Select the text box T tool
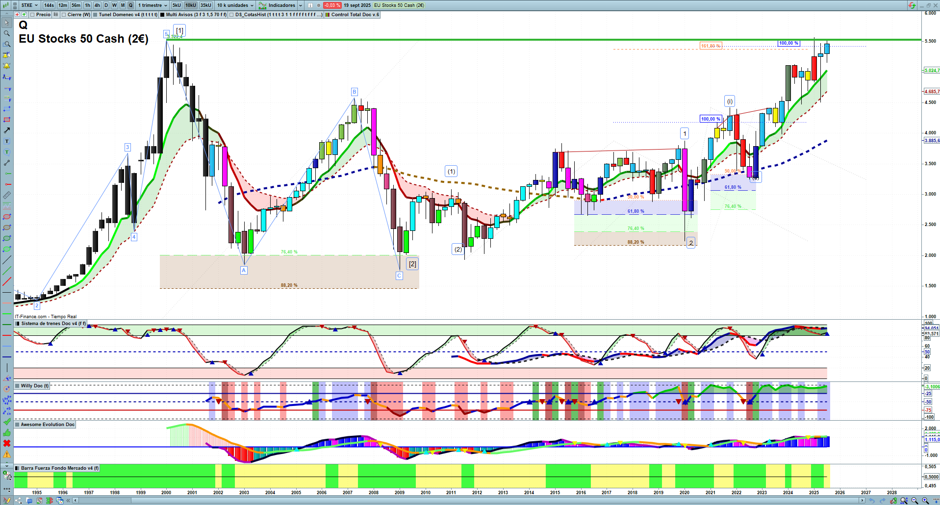940x505 pixels. click(7, 141)
